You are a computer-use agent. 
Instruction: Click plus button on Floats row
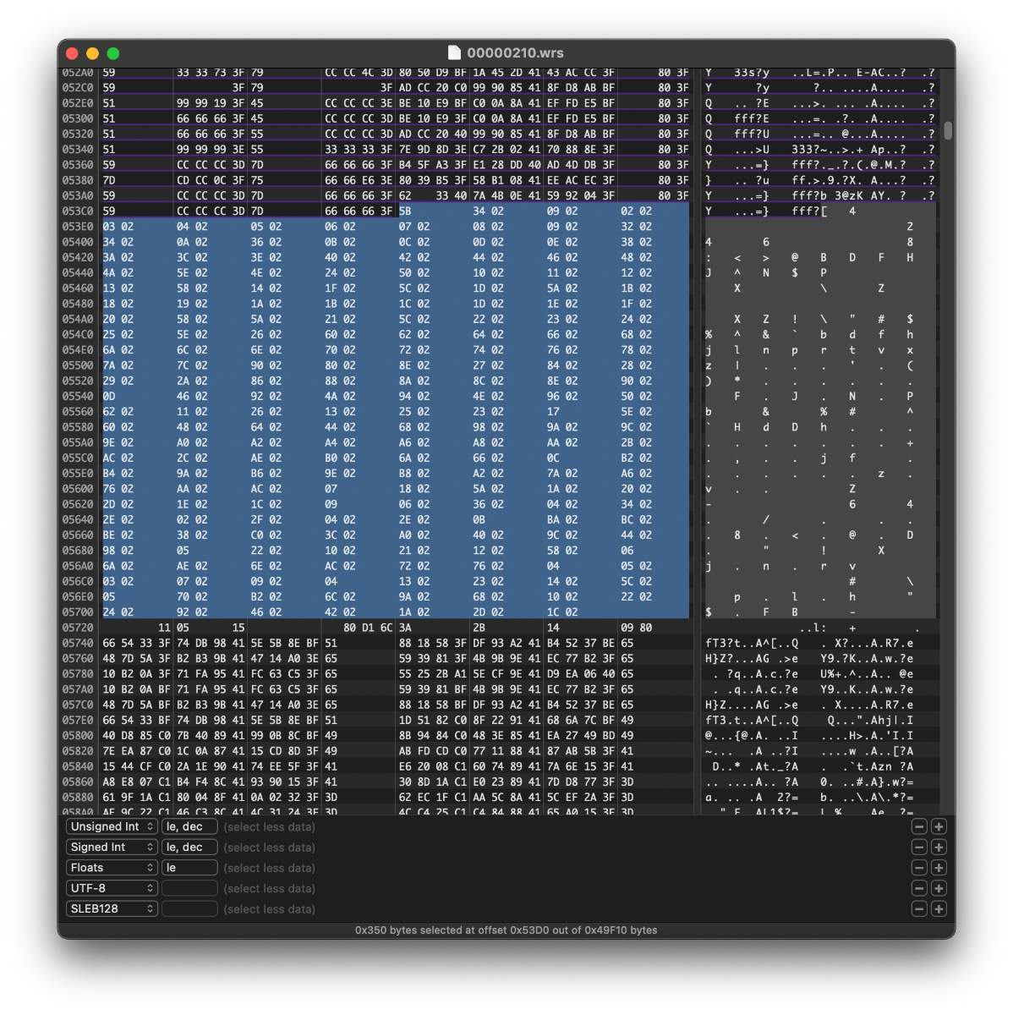(939, 868)
